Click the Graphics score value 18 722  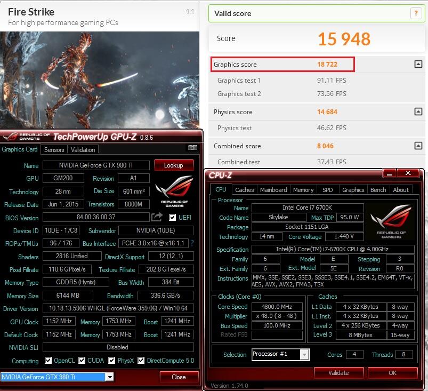coord(327,65)
